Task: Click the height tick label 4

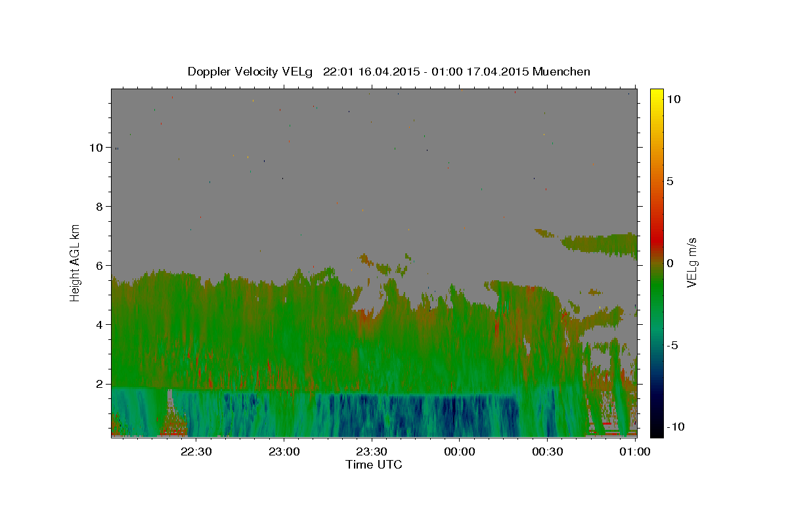Action: 100,325
